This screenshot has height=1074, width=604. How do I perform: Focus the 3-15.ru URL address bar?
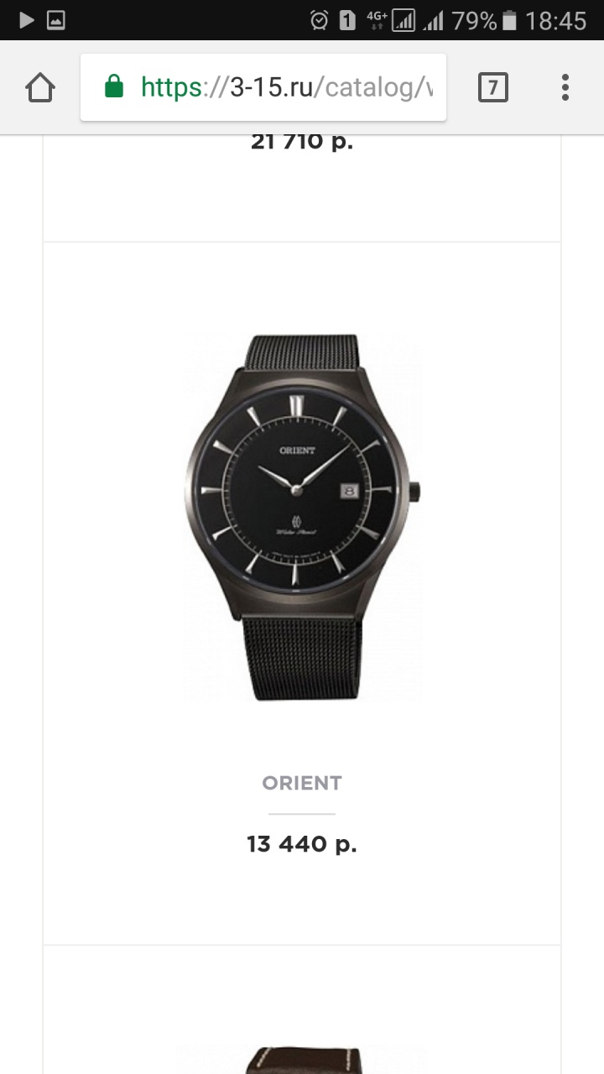point(285,87)
